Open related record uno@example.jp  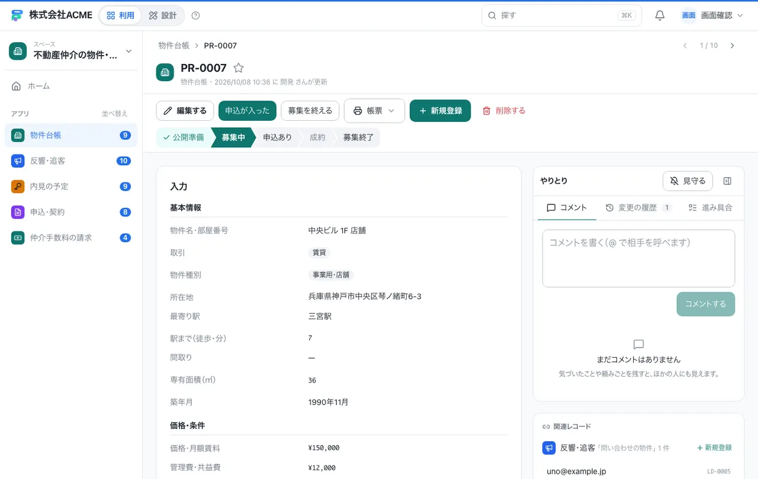click(638, 471)
